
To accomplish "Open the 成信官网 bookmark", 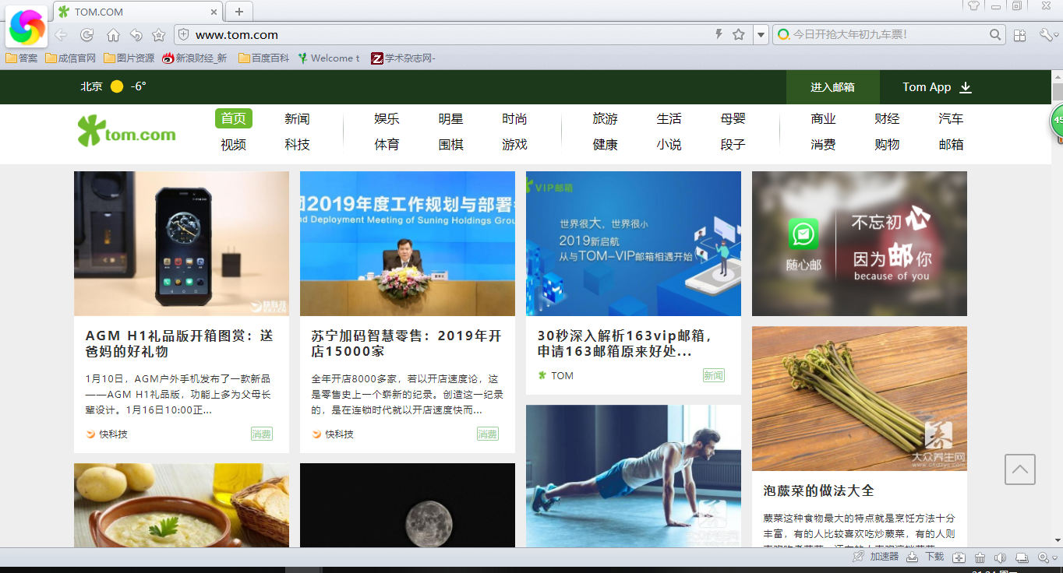I will pos(70,58).
